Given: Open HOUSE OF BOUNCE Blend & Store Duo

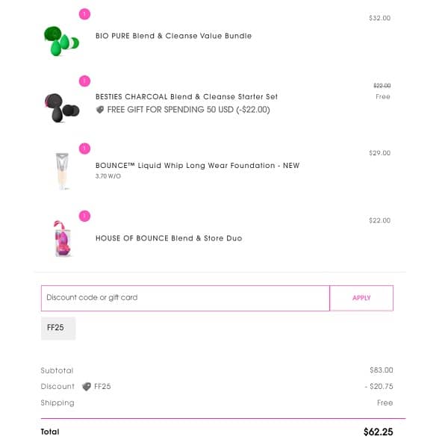Looking at the screenshot, I should coord(169,239).
